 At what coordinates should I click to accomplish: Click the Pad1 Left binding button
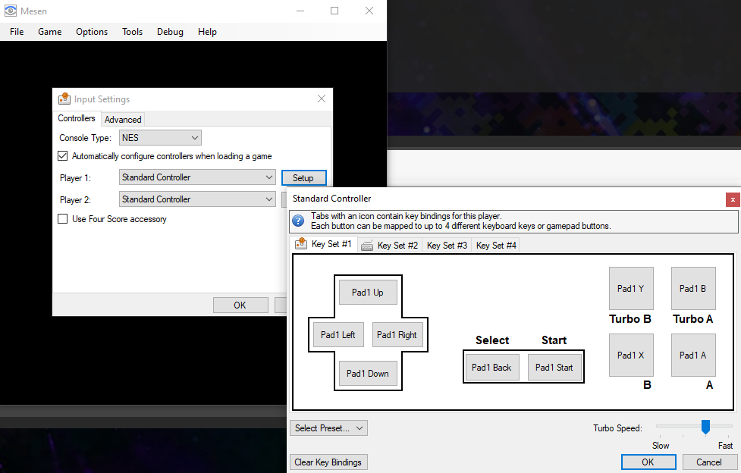338,334
